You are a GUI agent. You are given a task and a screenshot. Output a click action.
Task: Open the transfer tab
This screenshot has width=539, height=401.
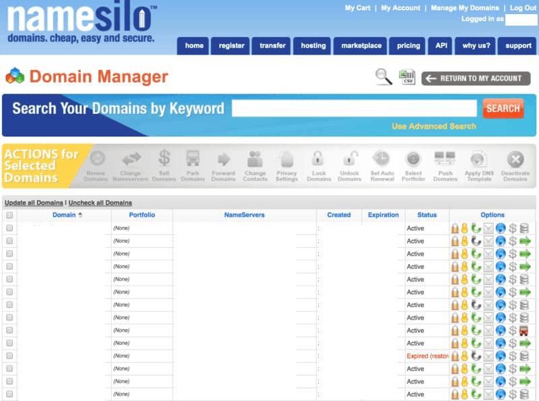point(272,46)
